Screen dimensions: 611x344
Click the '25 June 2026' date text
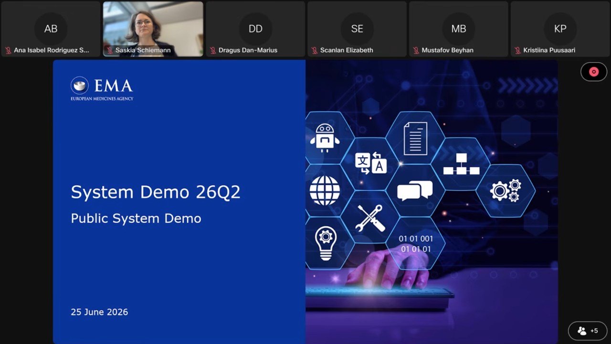pos(99,312)
